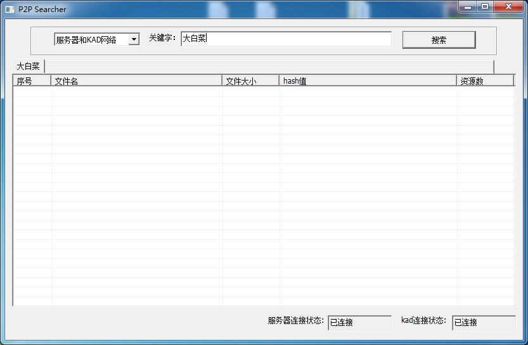The image size is (528, 345).
Task: Click the empty search results list area
Action: [263, 197]
